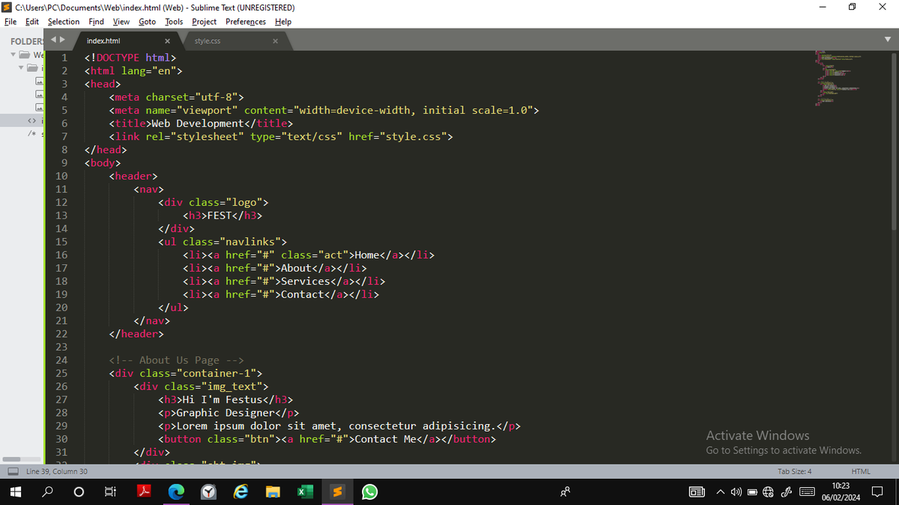Collapse the images subfolder in FOLDERS

22,67
